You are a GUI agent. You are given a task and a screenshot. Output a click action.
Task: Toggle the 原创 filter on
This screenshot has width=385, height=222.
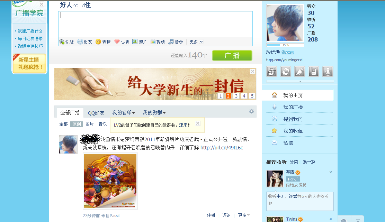click(77, 124)
